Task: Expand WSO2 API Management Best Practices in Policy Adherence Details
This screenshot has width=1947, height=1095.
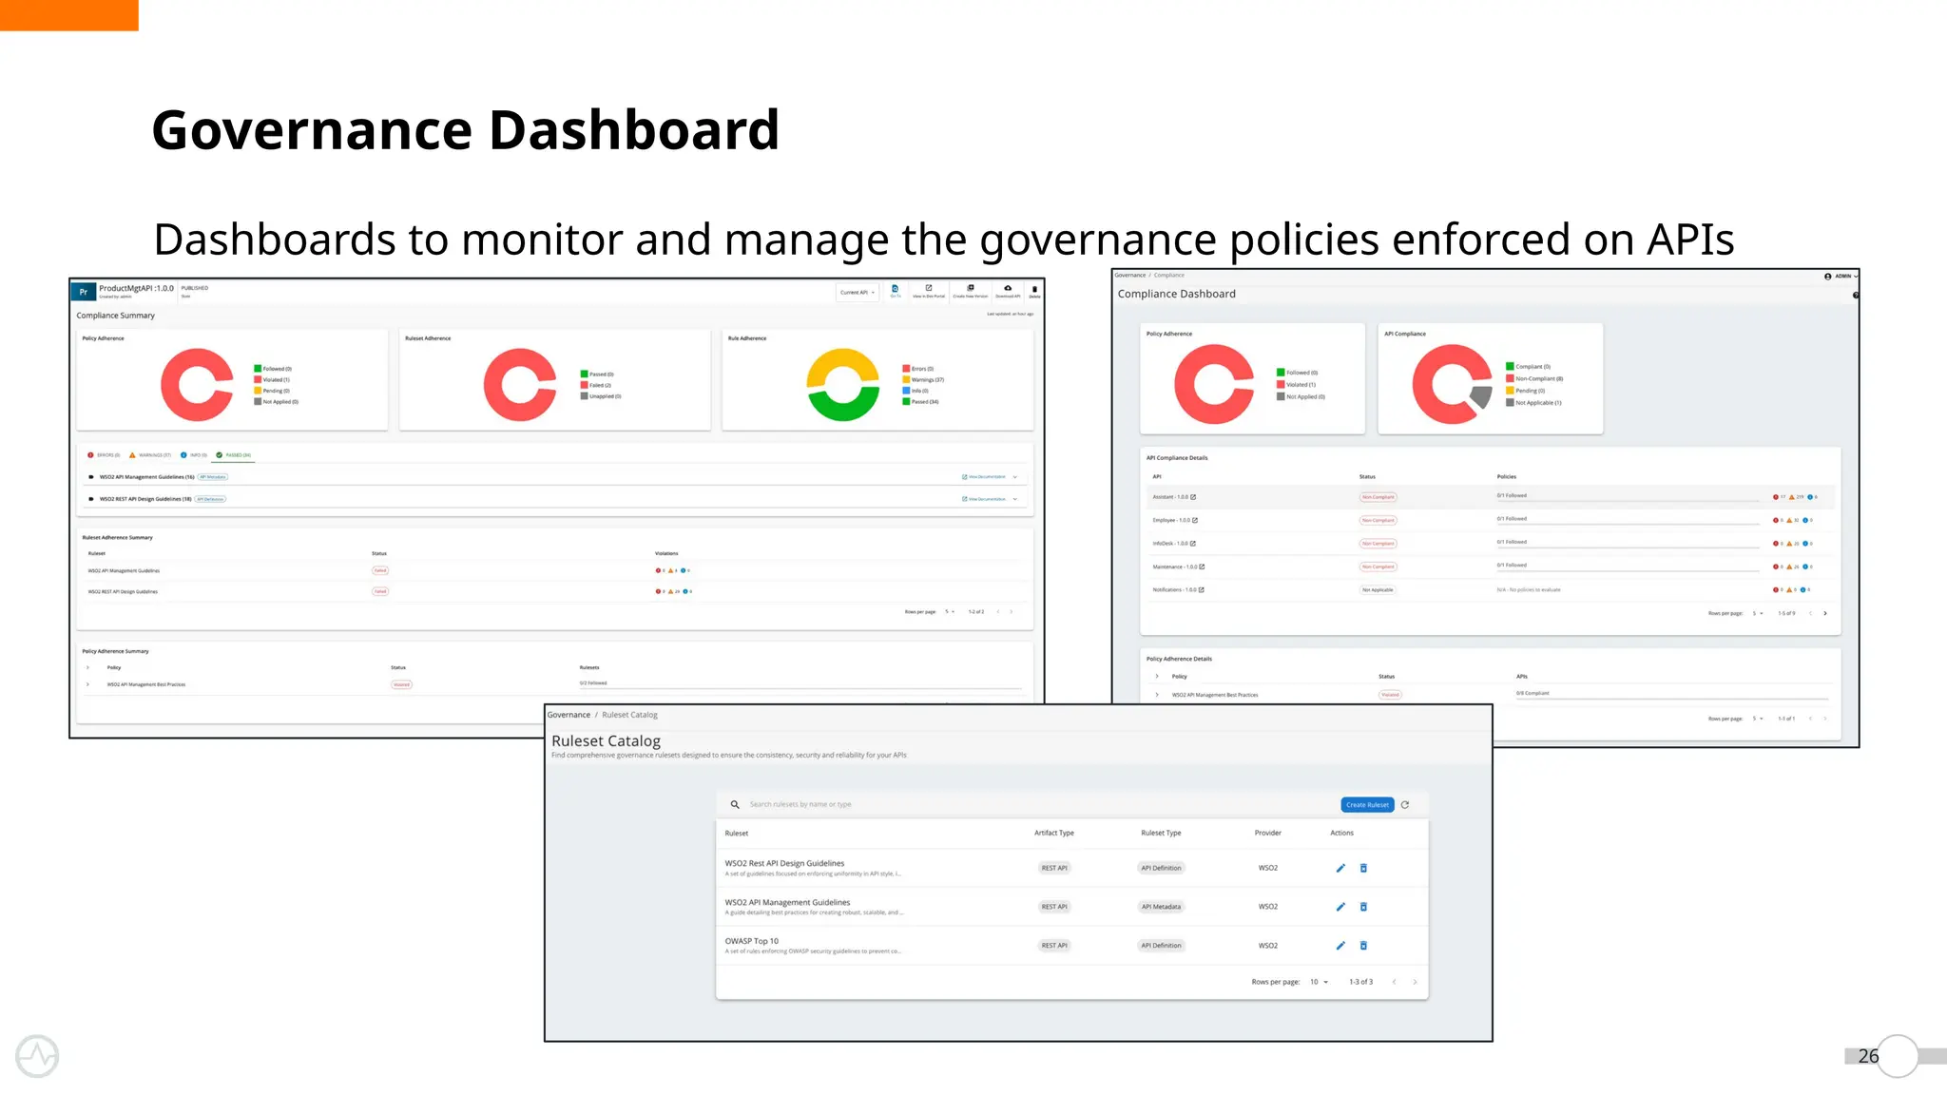Action: [x=1157, y=695]
